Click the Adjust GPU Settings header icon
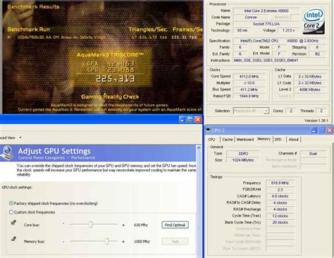The image size is (334, 258). (x=6, y=153)
